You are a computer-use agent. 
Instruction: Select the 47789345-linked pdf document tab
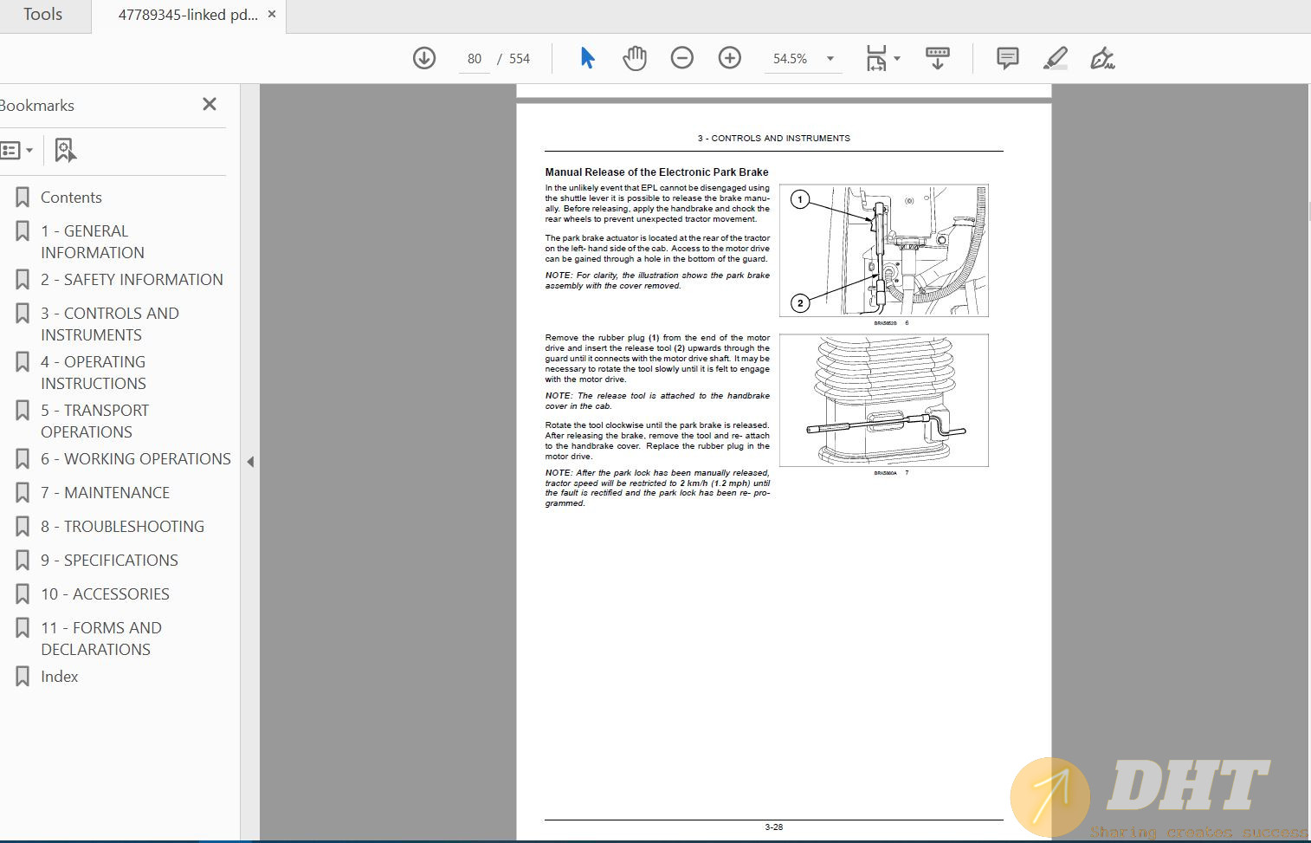pyautogui.click(x=188, y=15)
